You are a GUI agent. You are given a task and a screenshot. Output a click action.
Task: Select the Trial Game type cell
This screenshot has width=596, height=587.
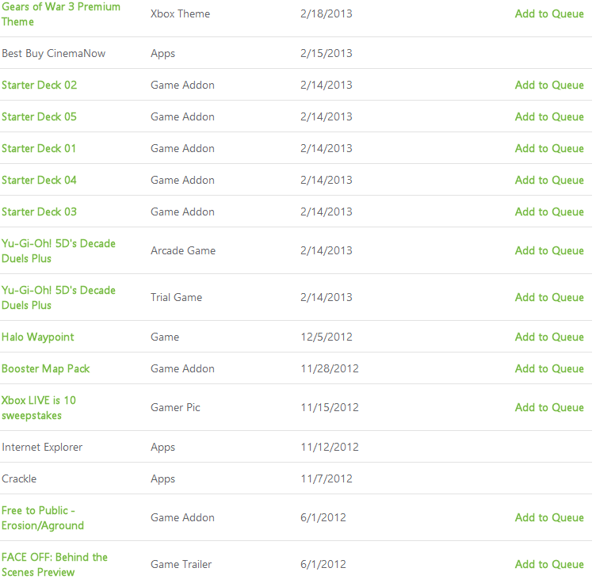click(176, 297)
